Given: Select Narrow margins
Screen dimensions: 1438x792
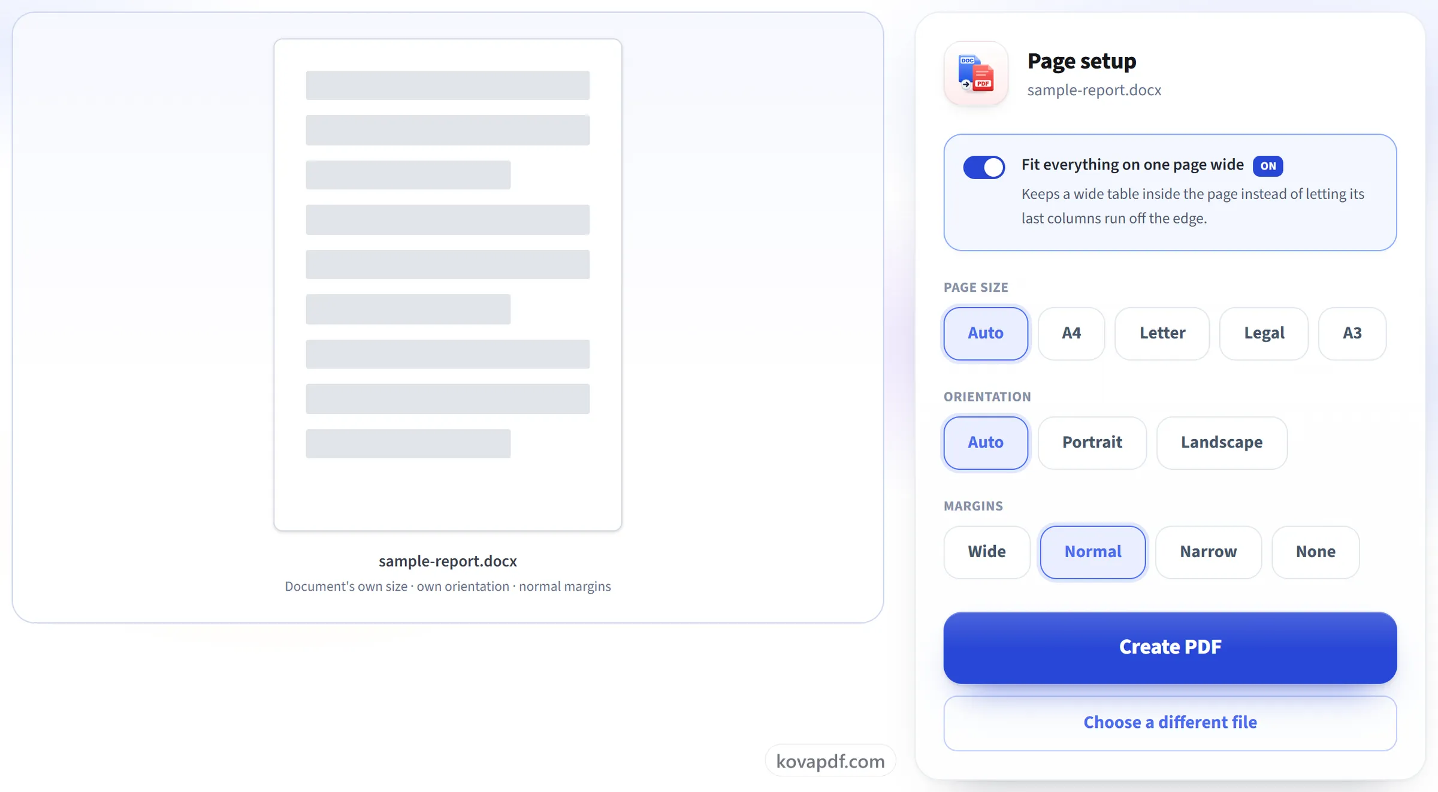Looking at the screenshot, I should click(x=1209, y=552).
